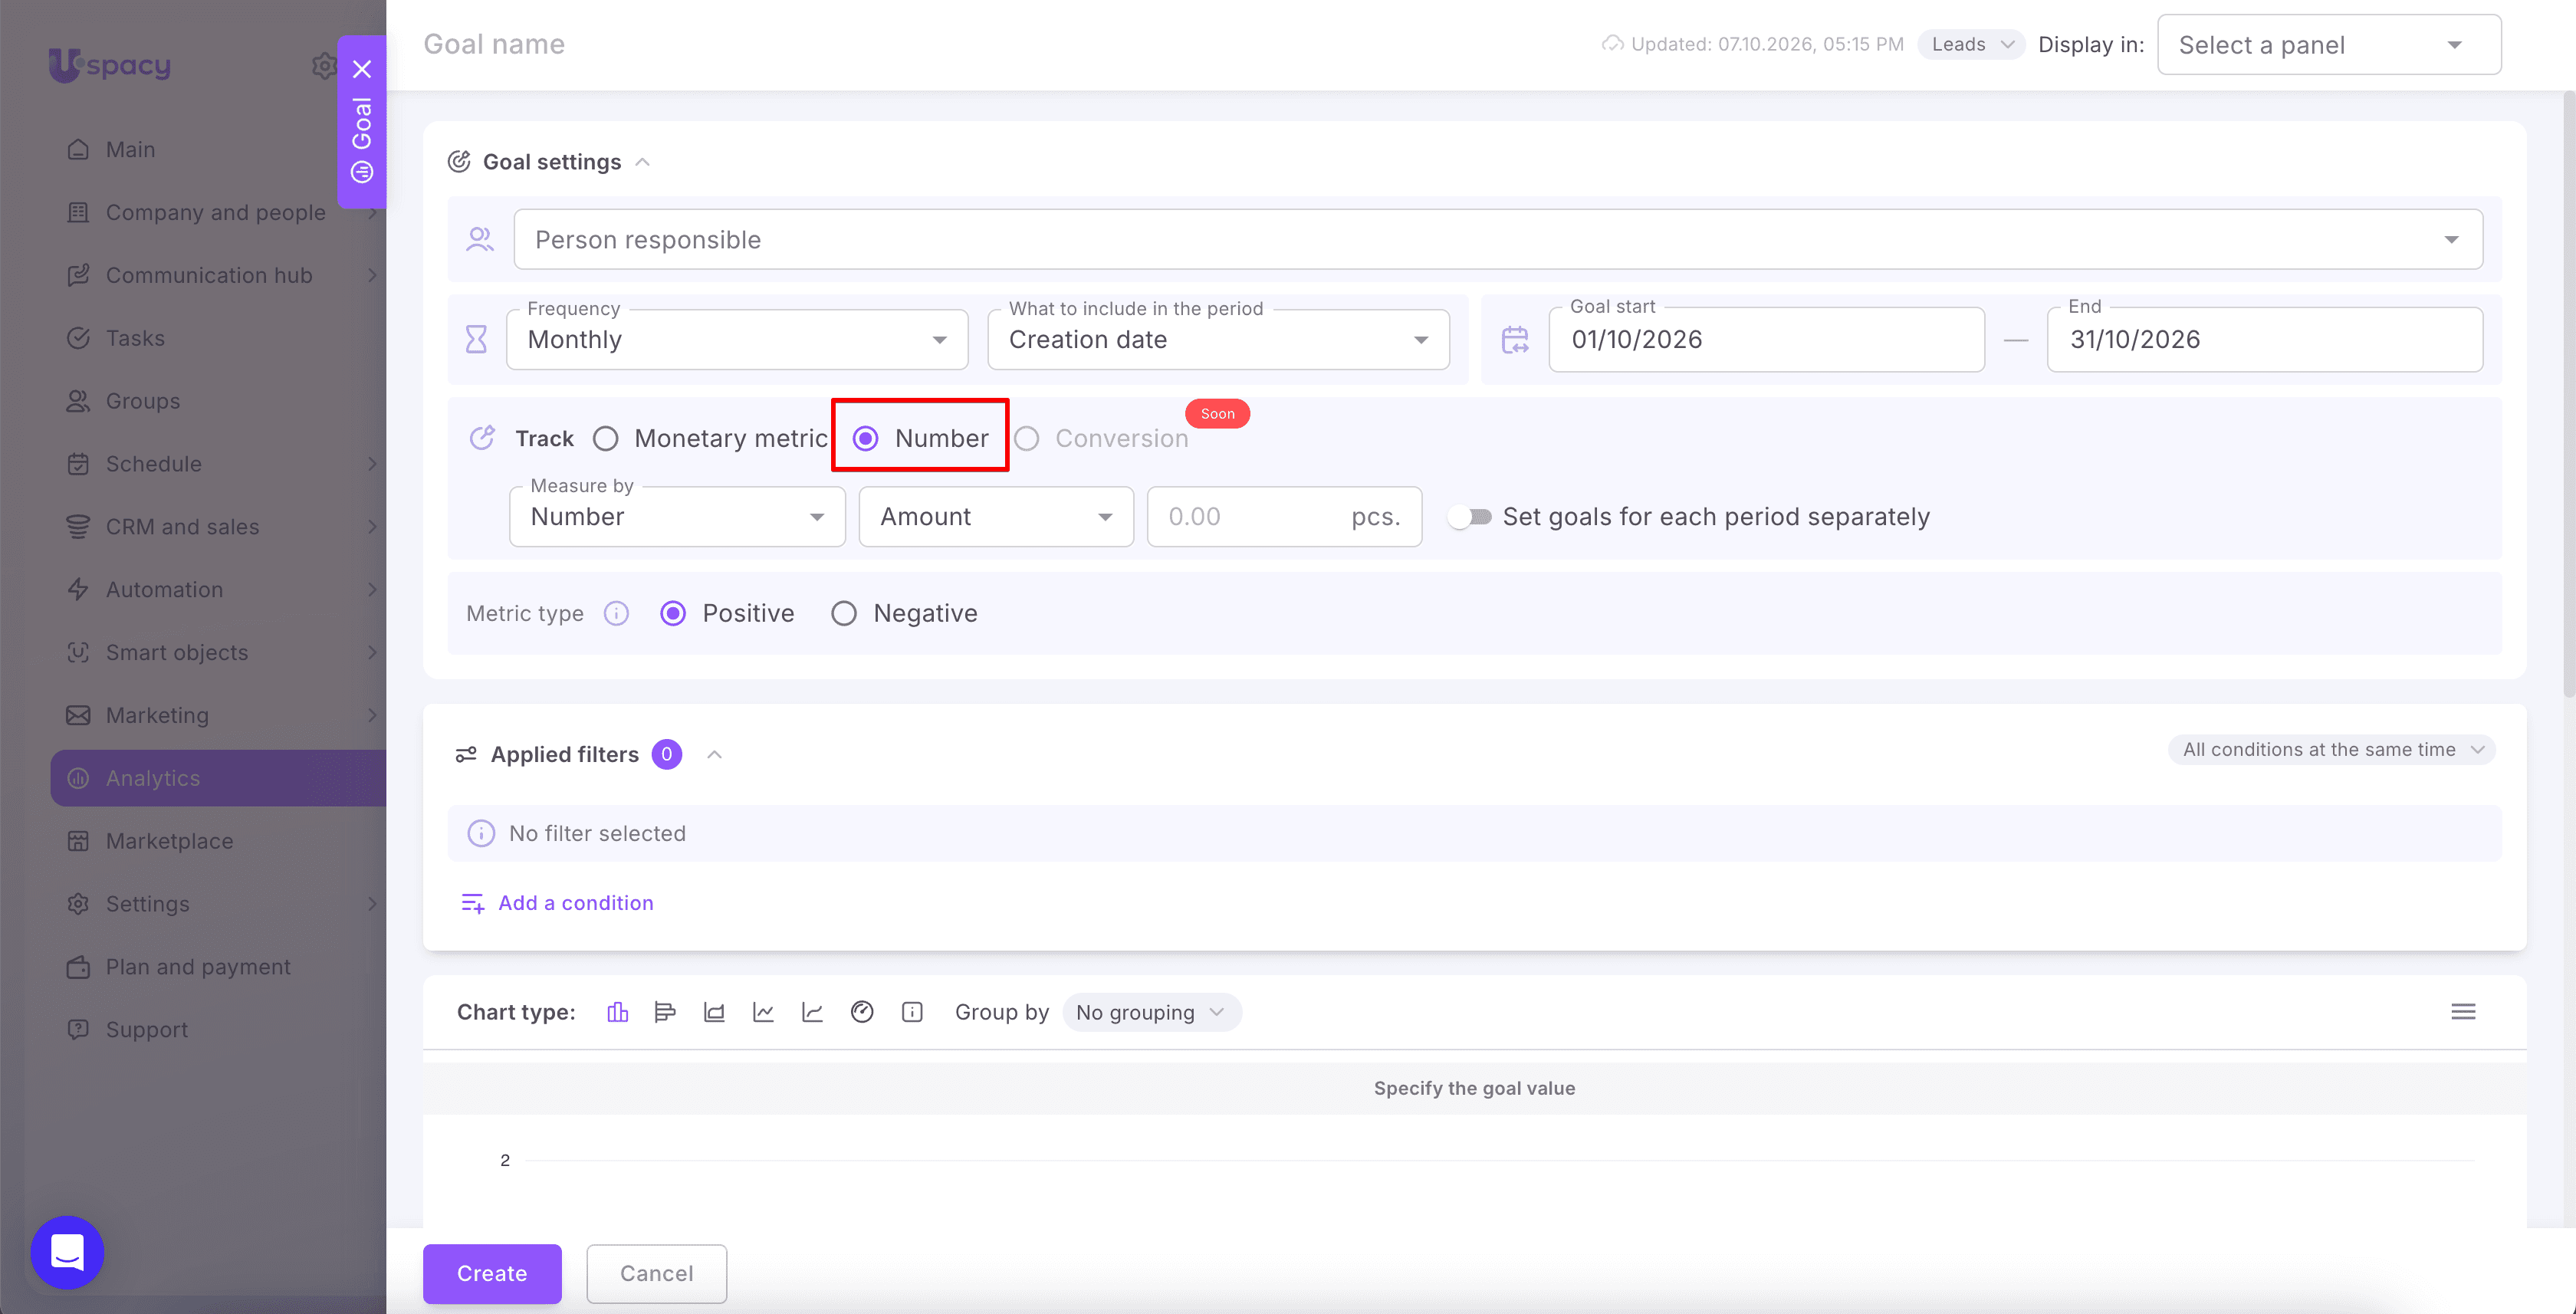This screenshot has width=2576, height=1314.
Task: Collapse the Goal settings section
Action: (643, 162)
